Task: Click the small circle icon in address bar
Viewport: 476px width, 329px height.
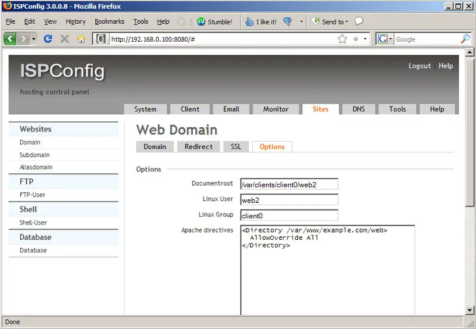Action: (355, 39)
